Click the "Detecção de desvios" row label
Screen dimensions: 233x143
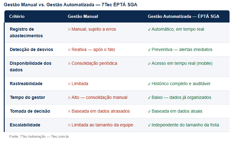pyautogui.click(x=31, y=49)
